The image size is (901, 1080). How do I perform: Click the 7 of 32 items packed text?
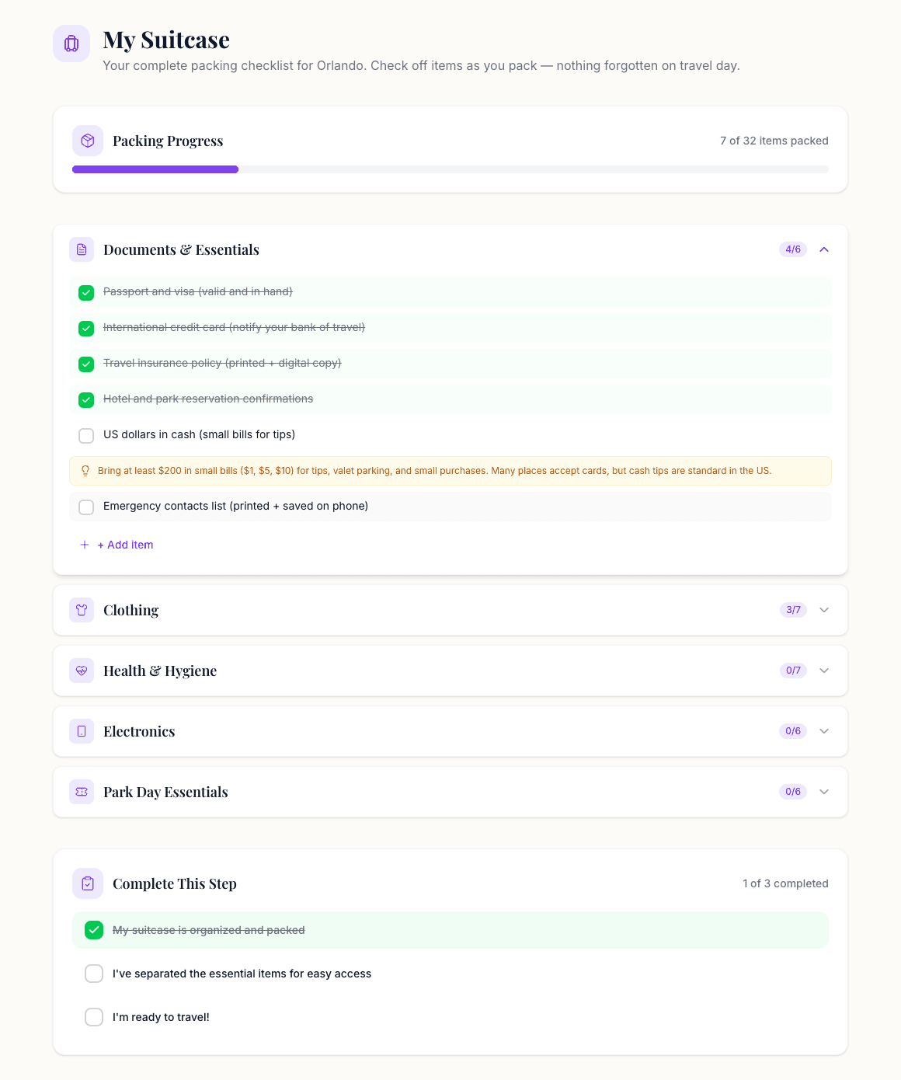[x=774, y=141]
